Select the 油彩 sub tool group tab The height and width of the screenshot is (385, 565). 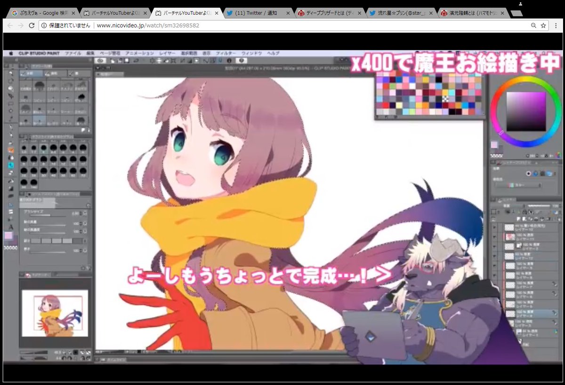[x=56, y=74]
